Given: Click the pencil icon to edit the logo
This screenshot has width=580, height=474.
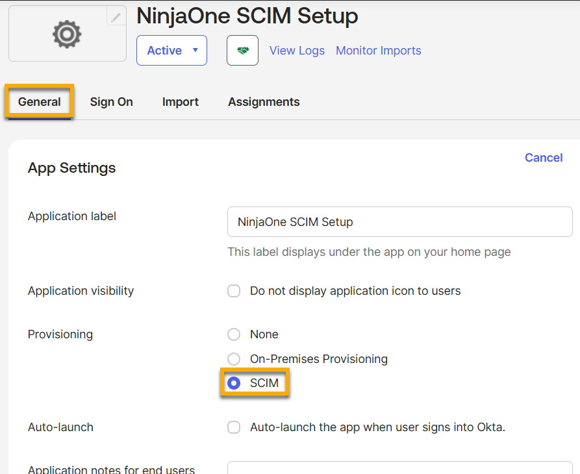Looking at the screenshot, I should pyautogui.click(x=116, y=16).
